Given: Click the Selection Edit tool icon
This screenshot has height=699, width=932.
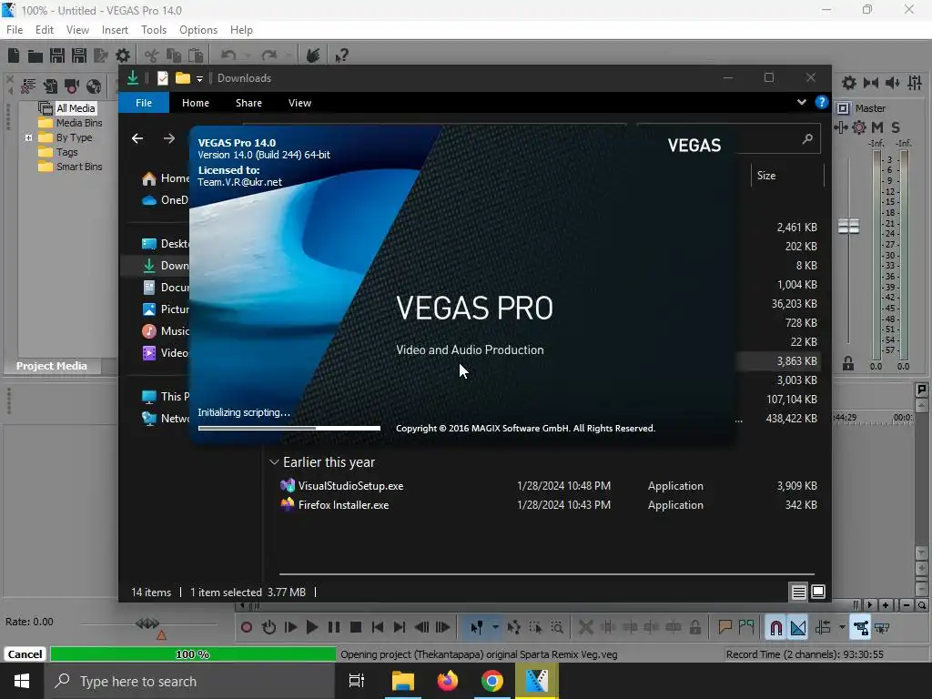Looking at the screenshot, I should coord(535,627).
